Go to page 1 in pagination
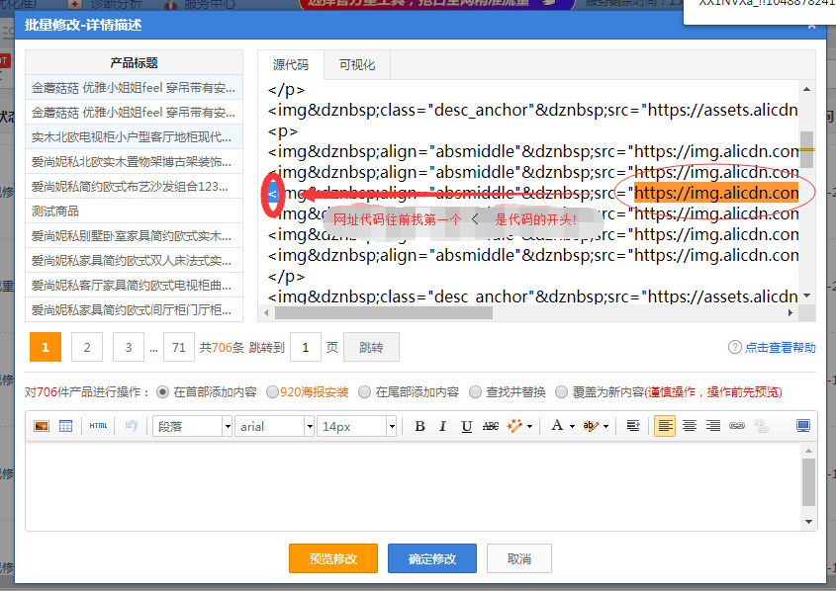 [x=46, y=347]
